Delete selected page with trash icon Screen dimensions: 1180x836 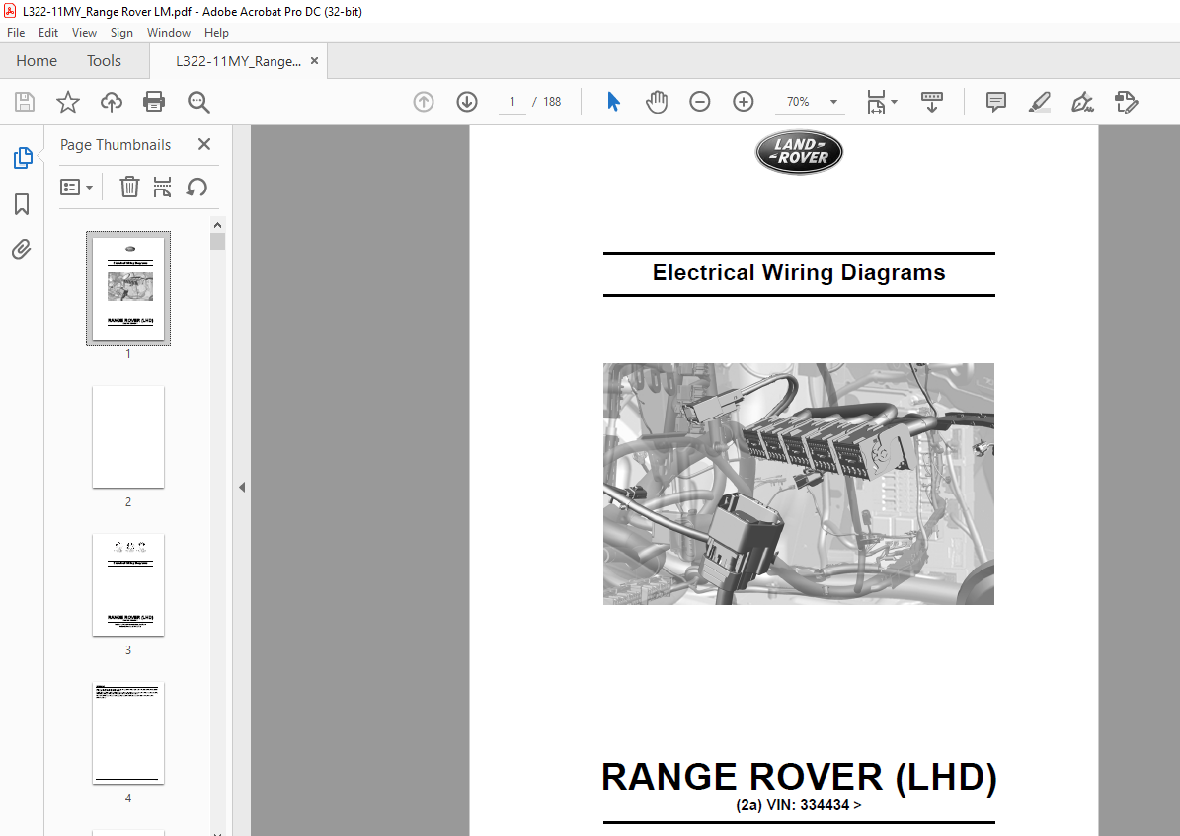[x=129, y=187]
